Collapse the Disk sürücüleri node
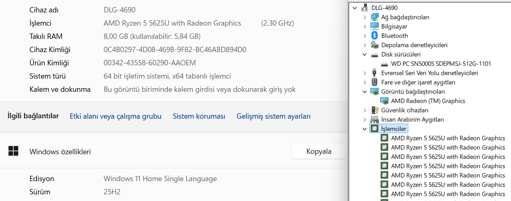Image resolution: width=511 pixels, height=201 pixels. click(364, 54)
